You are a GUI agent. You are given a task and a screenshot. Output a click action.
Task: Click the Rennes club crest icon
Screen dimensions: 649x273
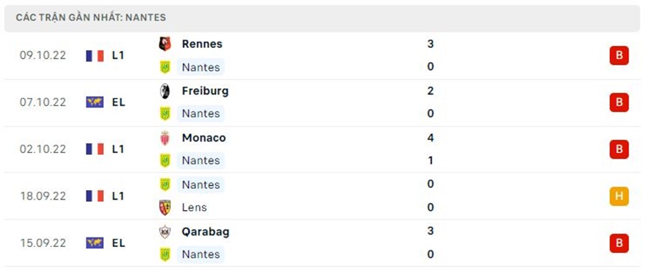[x=165, y=44]
